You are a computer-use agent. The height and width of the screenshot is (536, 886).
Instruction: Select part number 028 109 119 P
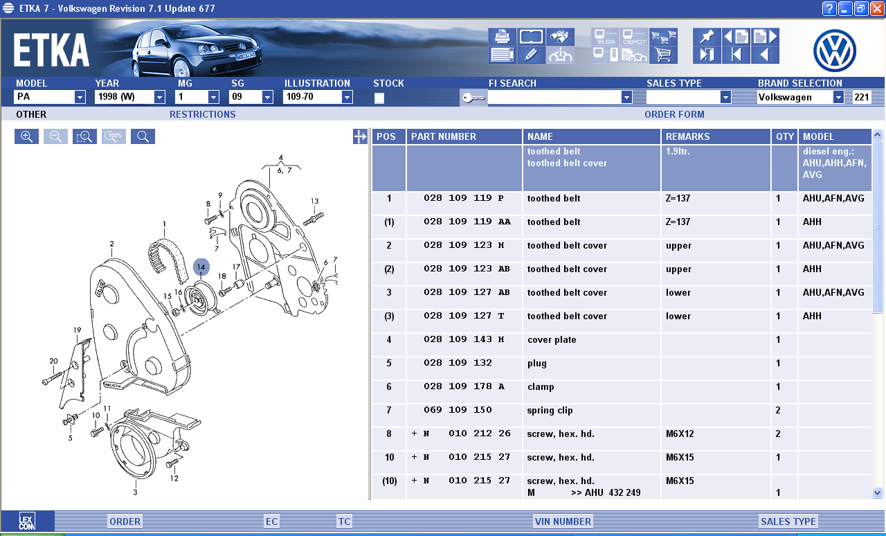pyautogui.click(x=464, y=199)
